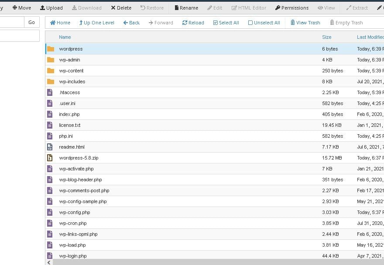Image resolution: width=384 pixels, height=265 pixels.
Task: Click the Move toolbar button
Action: (x=21, y=8)
